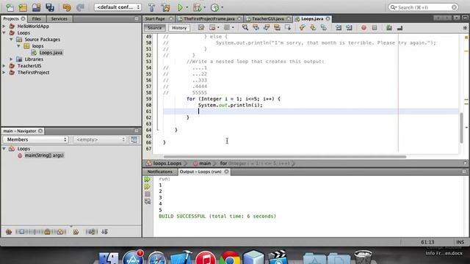This screenshot has height=264, width=470.
Task: Click Previous Bookmark icon
Action: [x=302, y=28]
